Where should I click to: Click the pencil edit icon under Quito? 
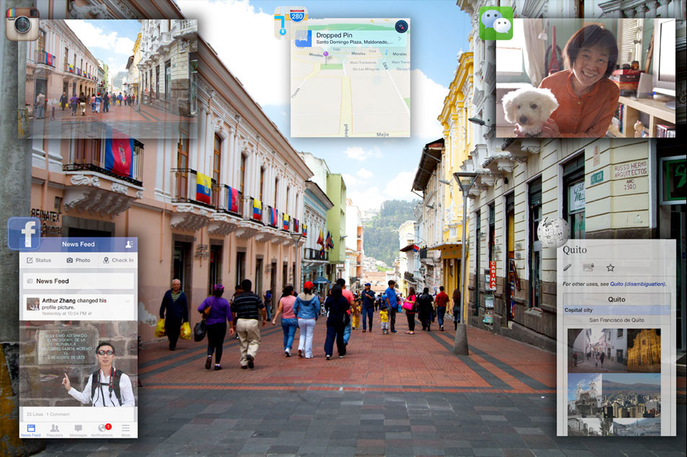[567, 268]
